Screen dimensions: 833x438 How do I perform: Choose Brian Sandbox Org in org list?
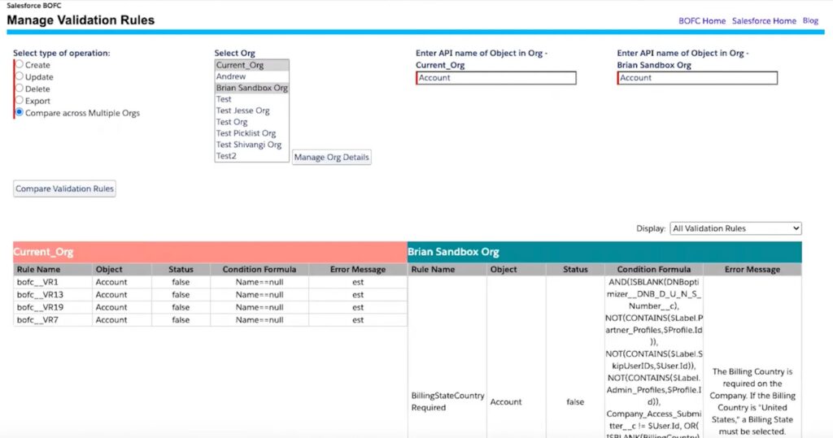click(252, 88)
